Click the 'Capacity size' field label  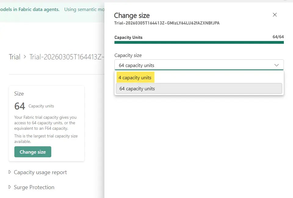128,55
